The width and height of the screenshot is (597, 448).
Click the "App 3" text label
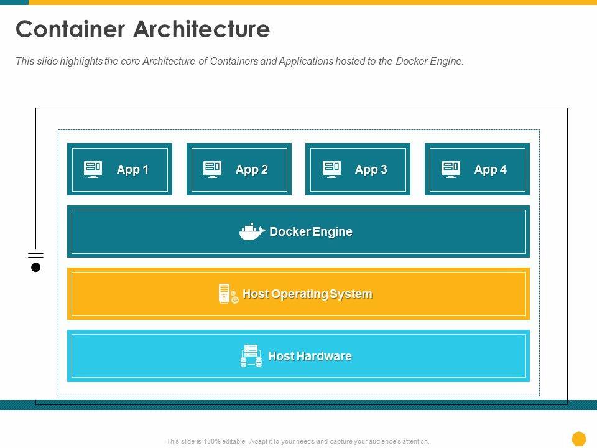coord(371,169)
